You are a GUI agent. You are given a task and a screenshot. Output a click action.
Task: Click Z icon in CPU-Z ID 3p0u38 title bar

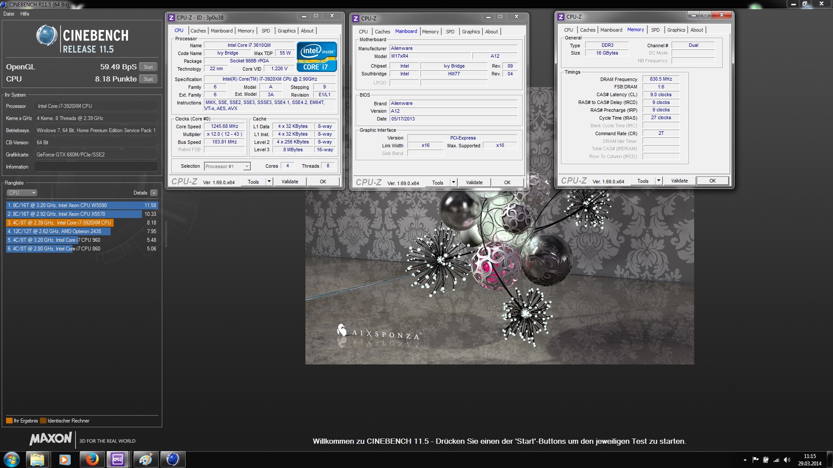[x=171, y=18]
